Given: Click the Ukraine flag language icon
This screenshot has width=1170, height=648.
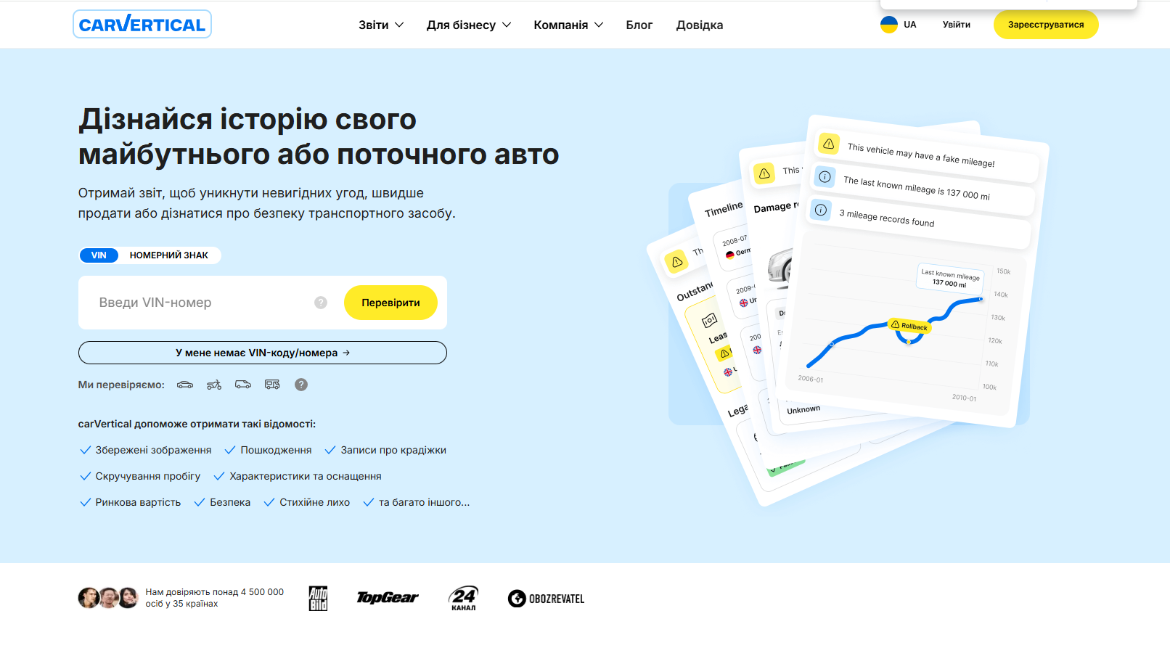Looking at the screenshot, I should click(889, 25).
